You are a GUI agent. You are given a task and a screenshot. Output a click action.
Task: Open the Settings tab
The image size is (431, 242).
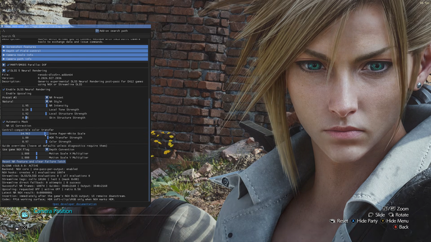(x=31, y=26)
